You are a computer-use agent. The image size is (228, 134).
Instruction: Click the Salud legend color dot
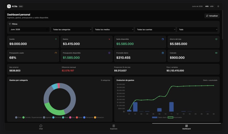pos(77,117)
